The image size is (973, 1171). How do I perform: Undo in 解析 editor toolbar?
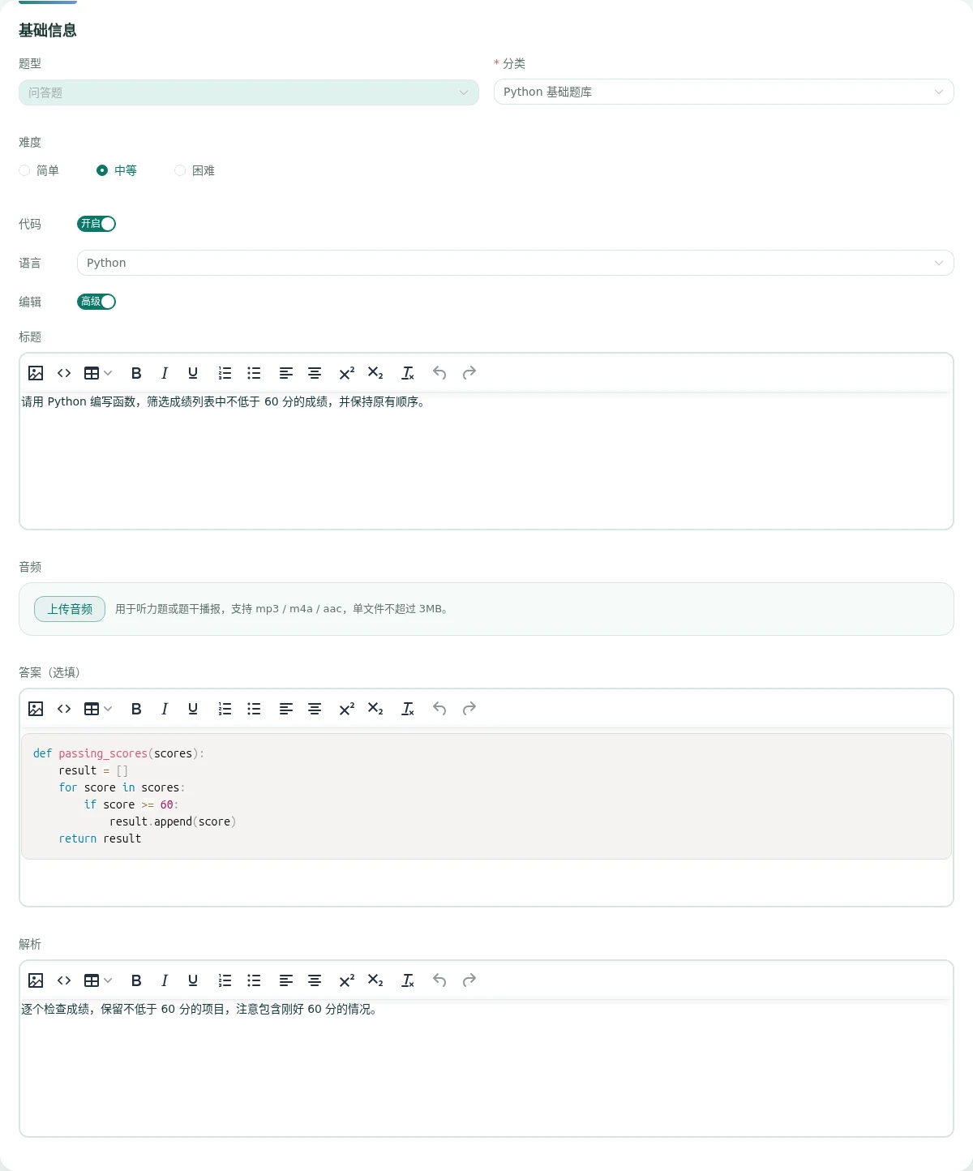pyautogui.click(x=439, y=980)
